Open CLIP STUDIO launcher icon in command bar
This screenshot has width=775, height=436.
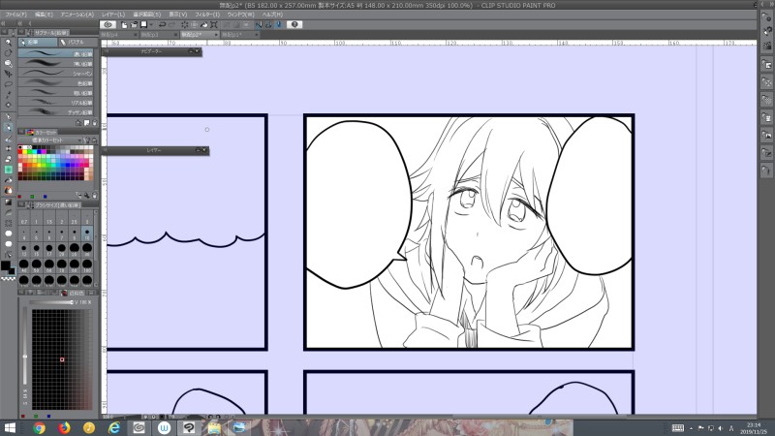(x=108, y=24)
